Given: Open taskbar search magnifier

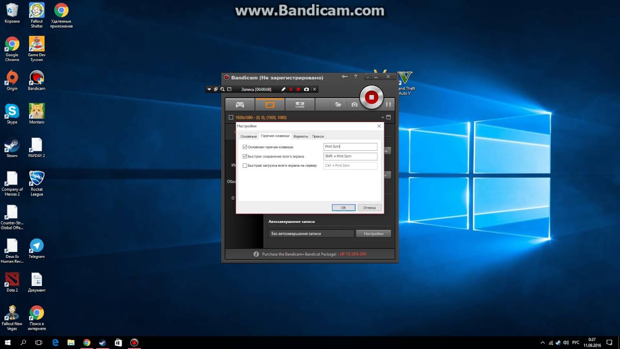Looking at the screenshot, I should coord(23,342).
